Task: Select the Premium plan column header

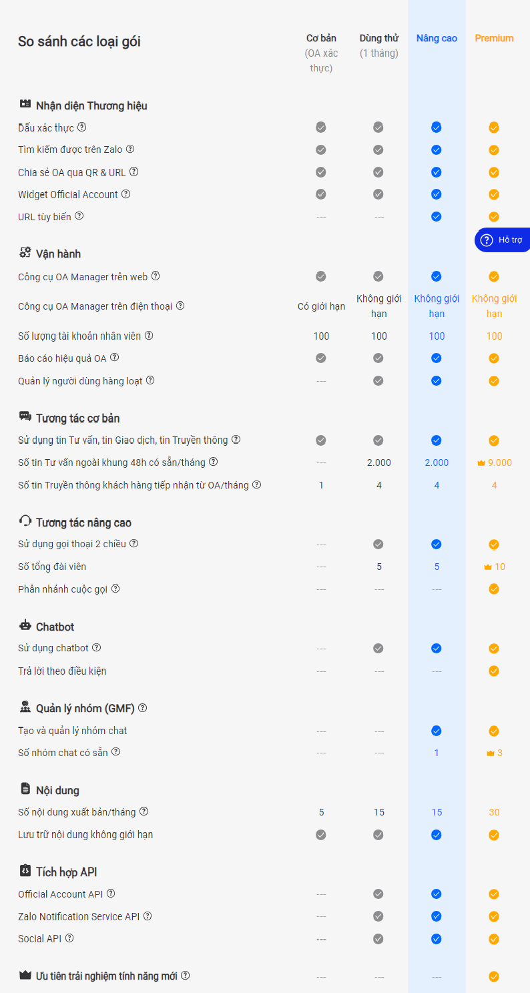Action: click(x=494, y=38)
